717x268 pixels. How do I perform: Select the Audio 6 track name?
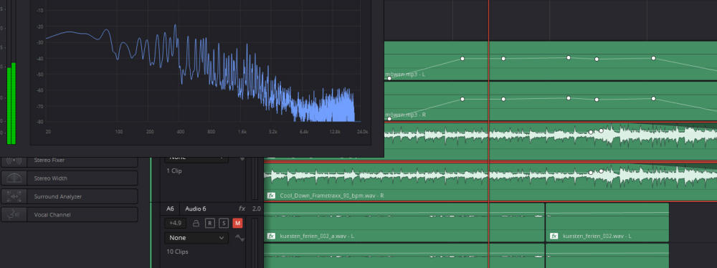195,209
